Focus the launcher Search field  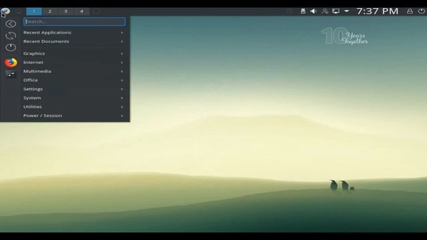coord(74,21)
